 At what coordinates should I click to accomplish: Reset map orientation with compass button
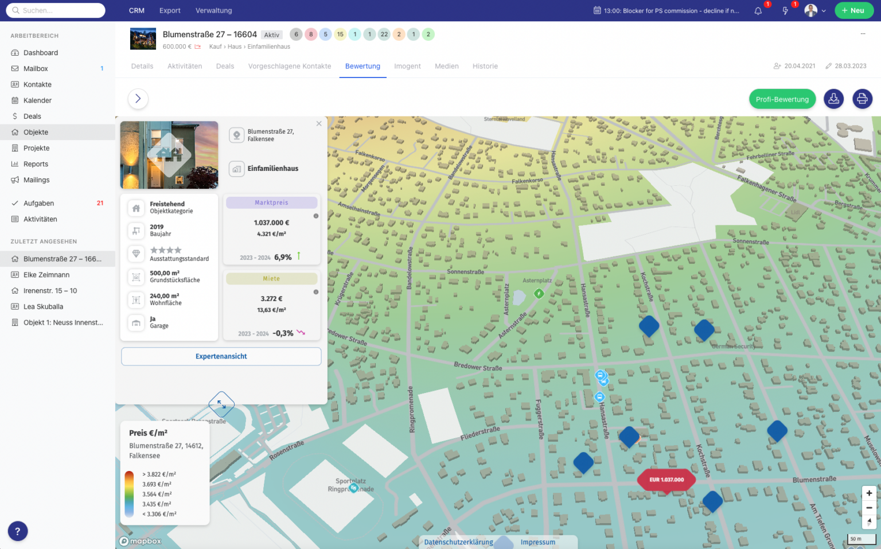[869, 521]
